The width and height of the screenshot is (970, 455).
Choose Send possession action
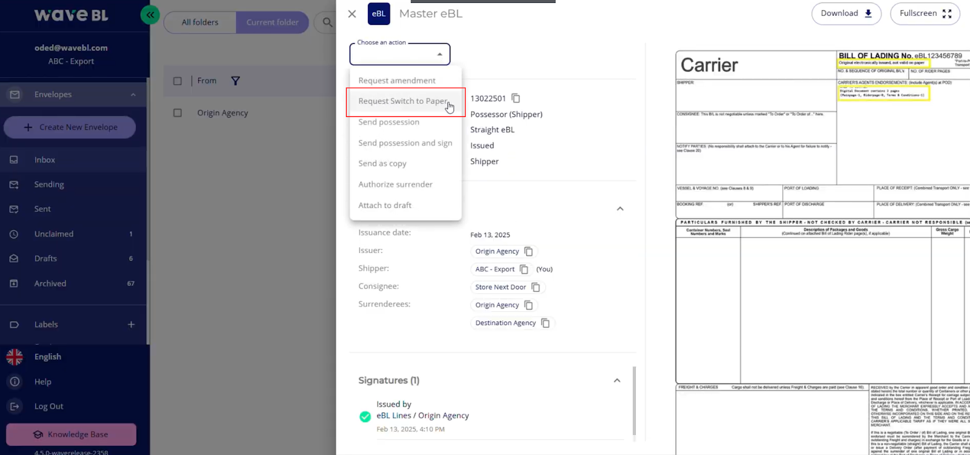click(406, 122)
